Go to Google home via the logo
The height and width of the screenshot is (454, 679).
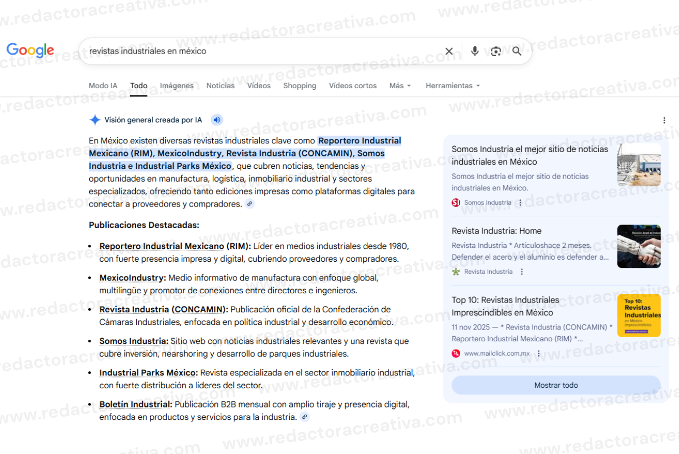tap(30, 50)
